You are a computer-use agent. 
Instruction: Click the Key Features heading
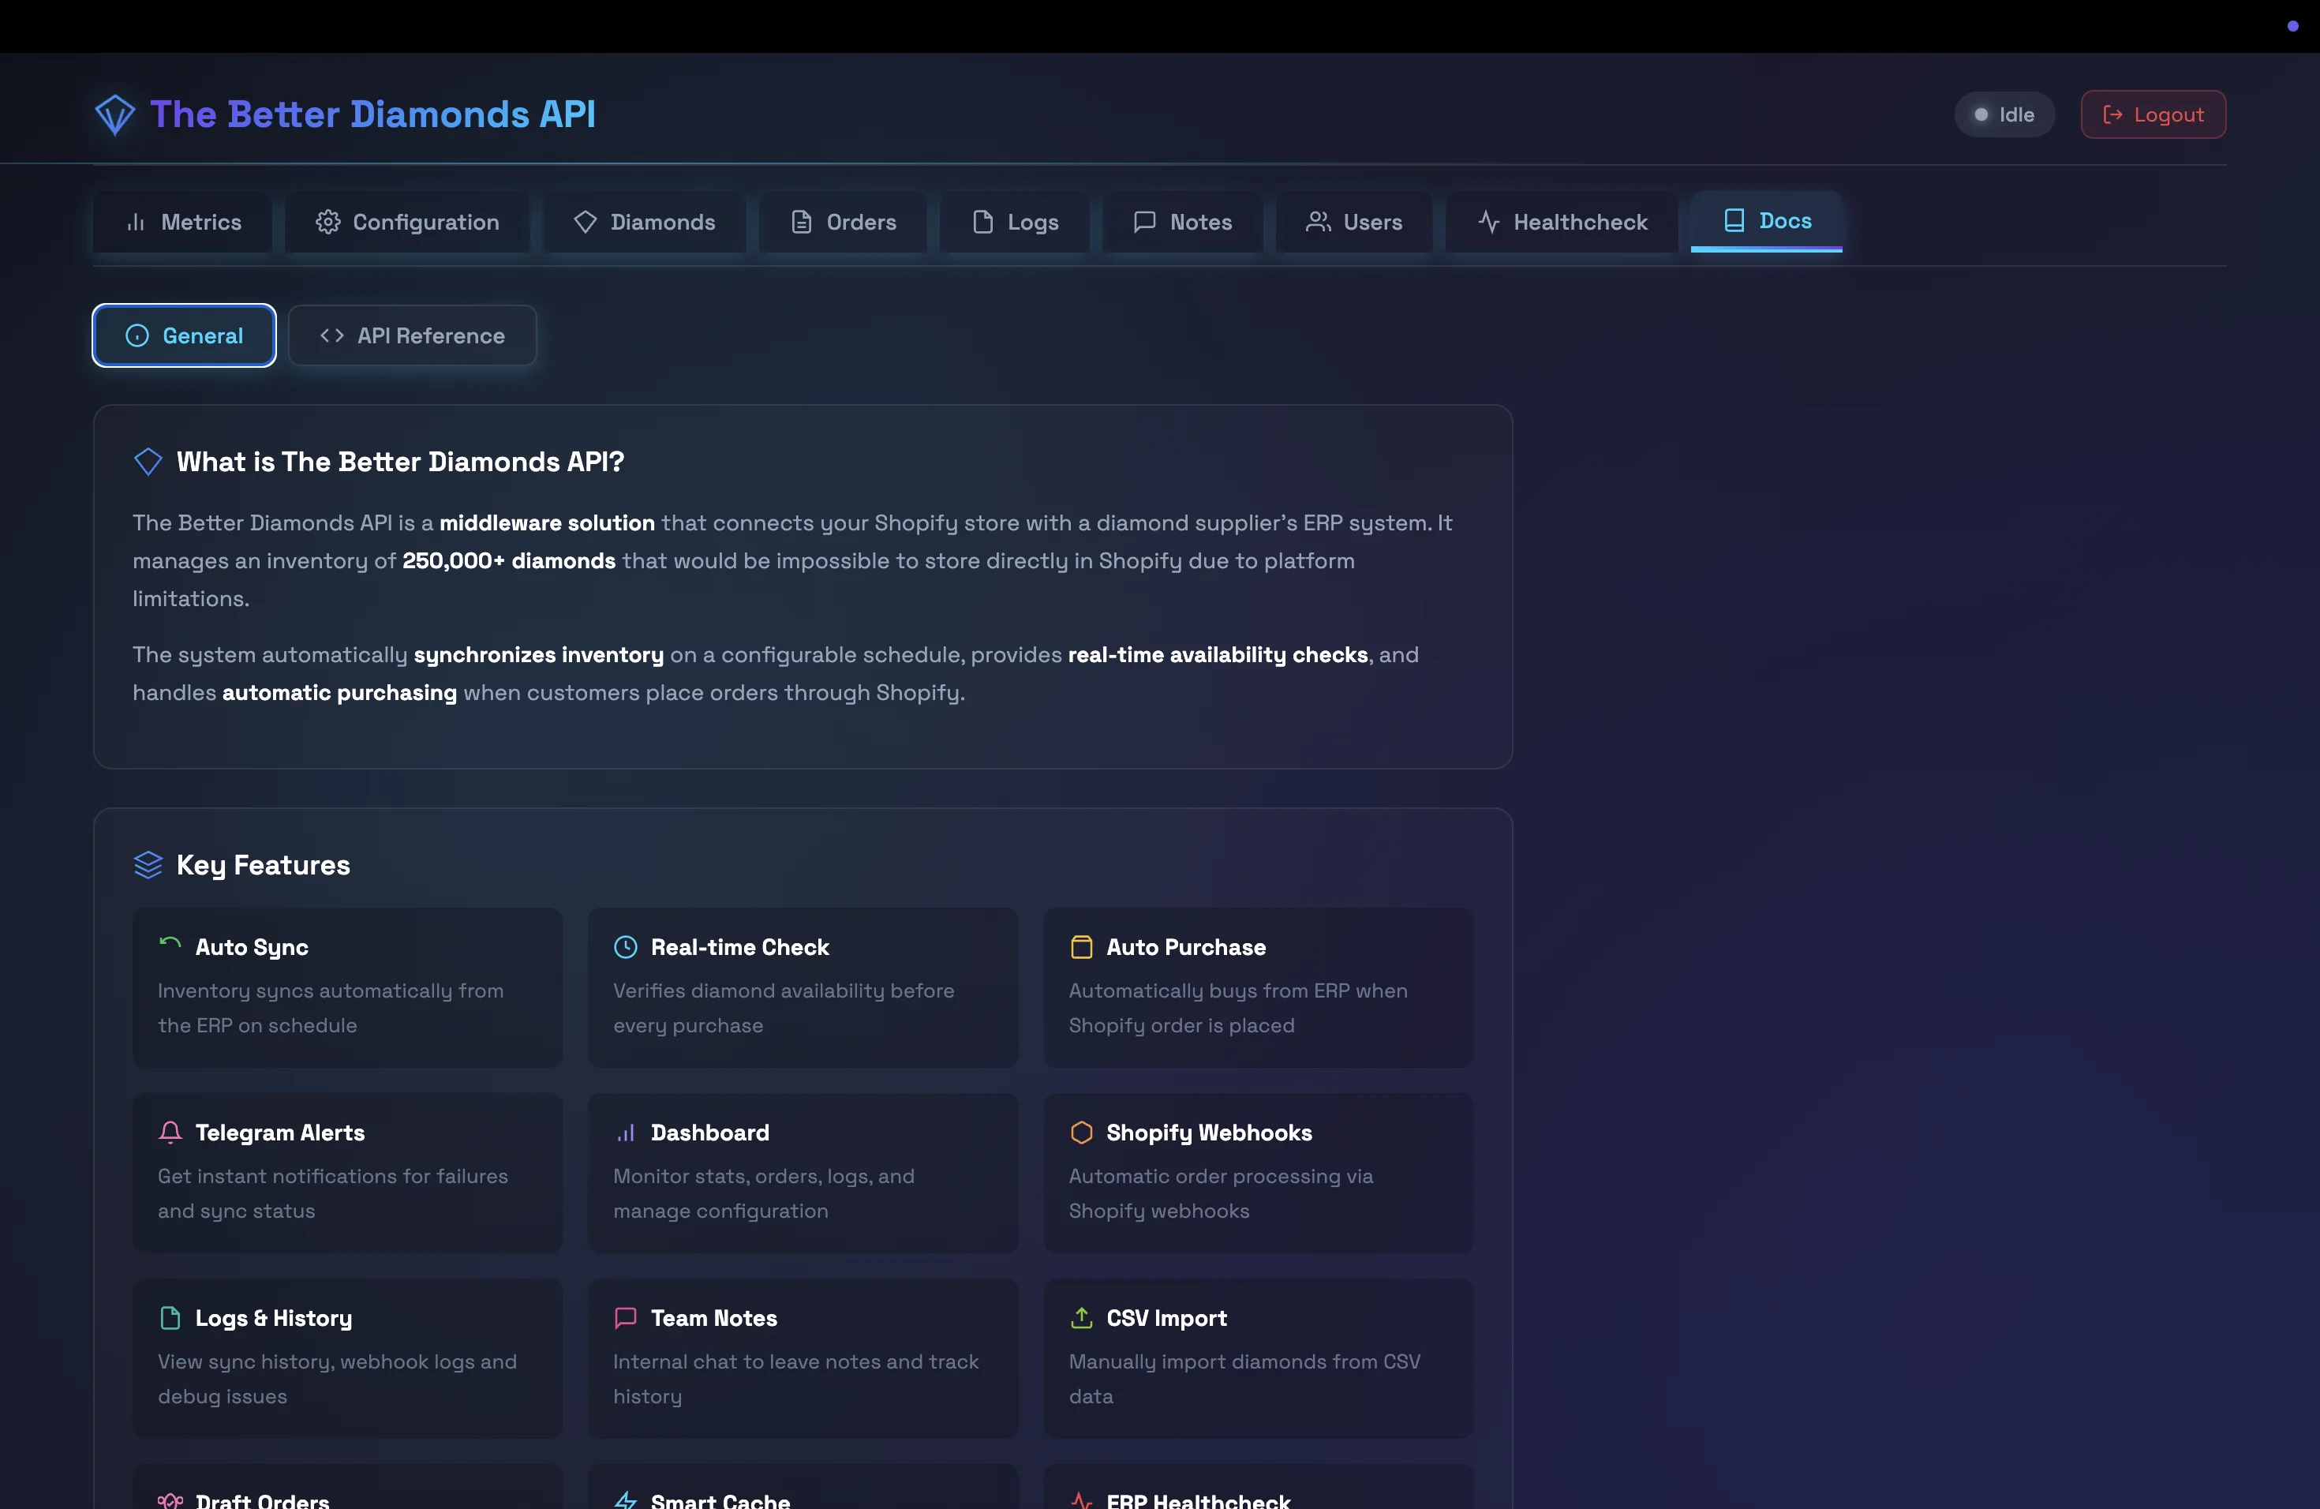click(x=262, y=865)
